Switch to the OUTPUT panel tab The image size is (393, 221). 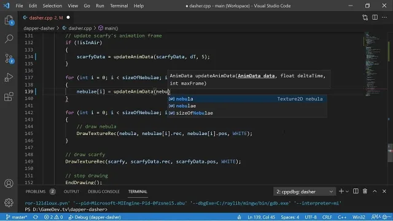coord(71,192)
